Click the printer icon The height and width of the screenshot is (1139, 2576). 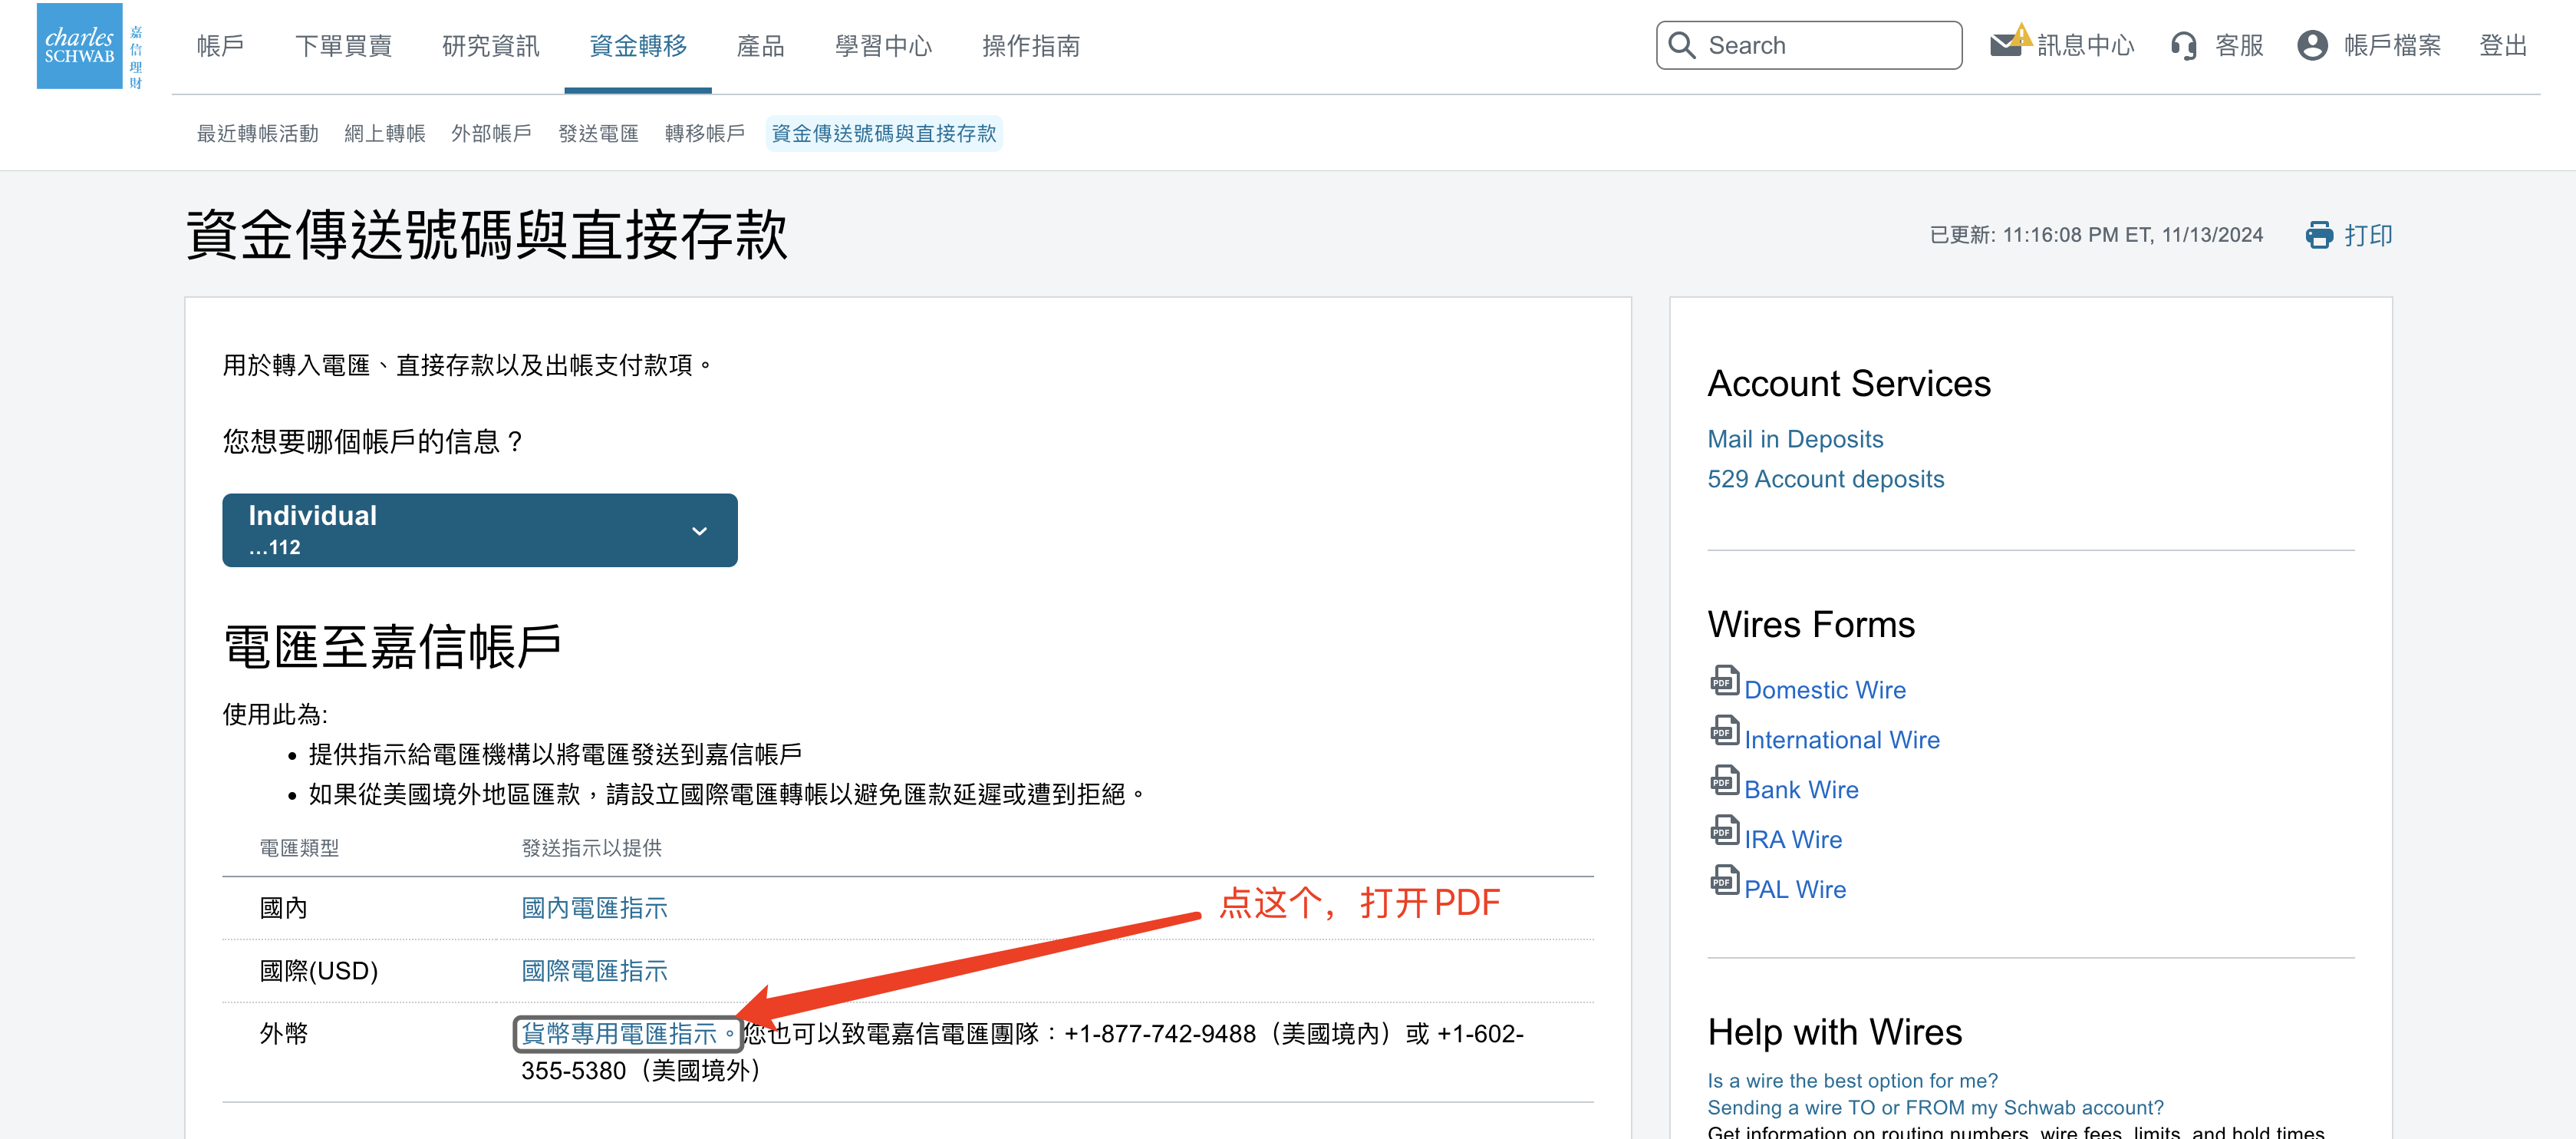click(x=2319, y=235)
